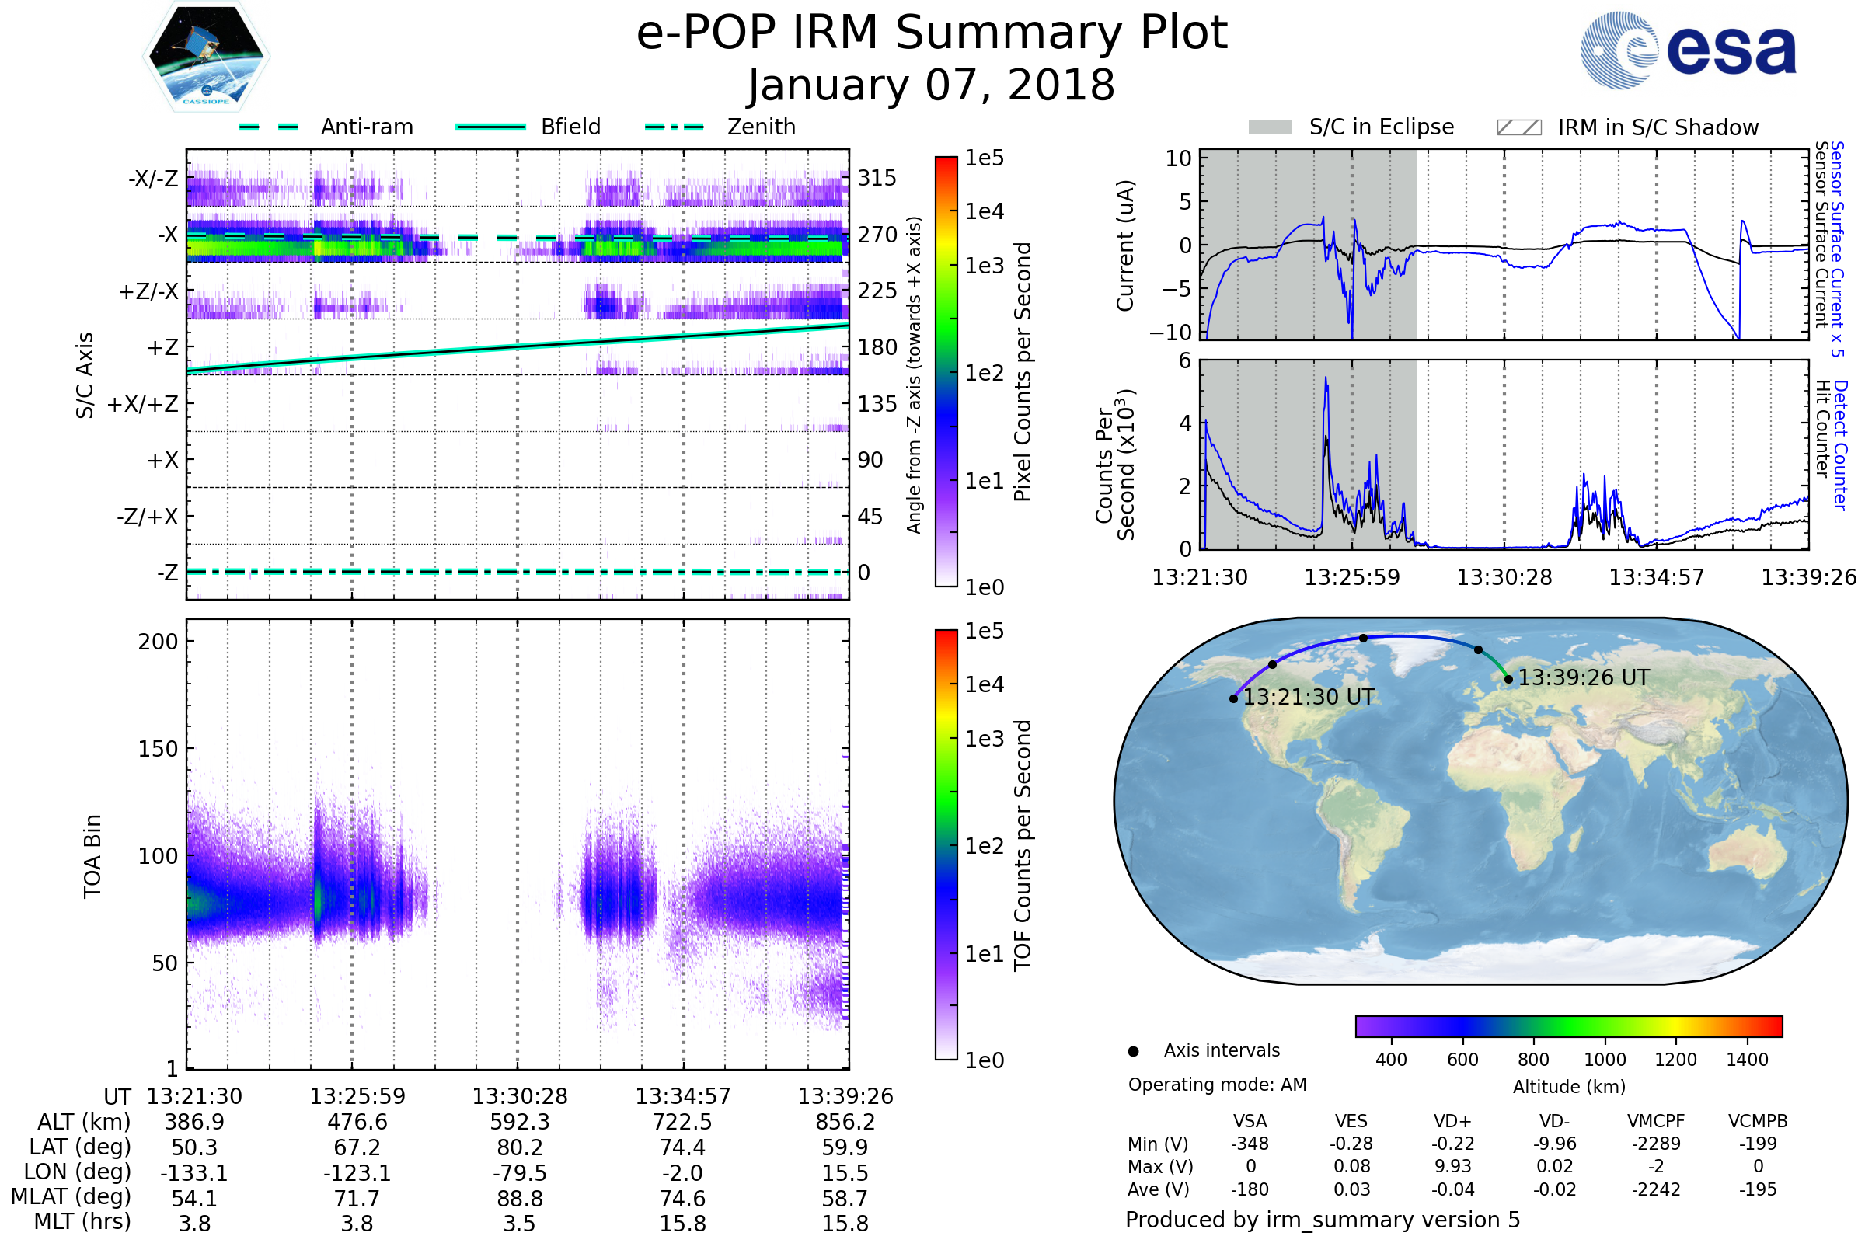Click the Zenith dash-dot legend line
1865x1243 pixels.
(674, 127)
